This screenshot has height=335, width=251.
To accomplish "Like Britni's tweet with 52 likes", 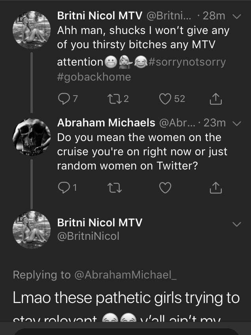I will click(172, 99).
